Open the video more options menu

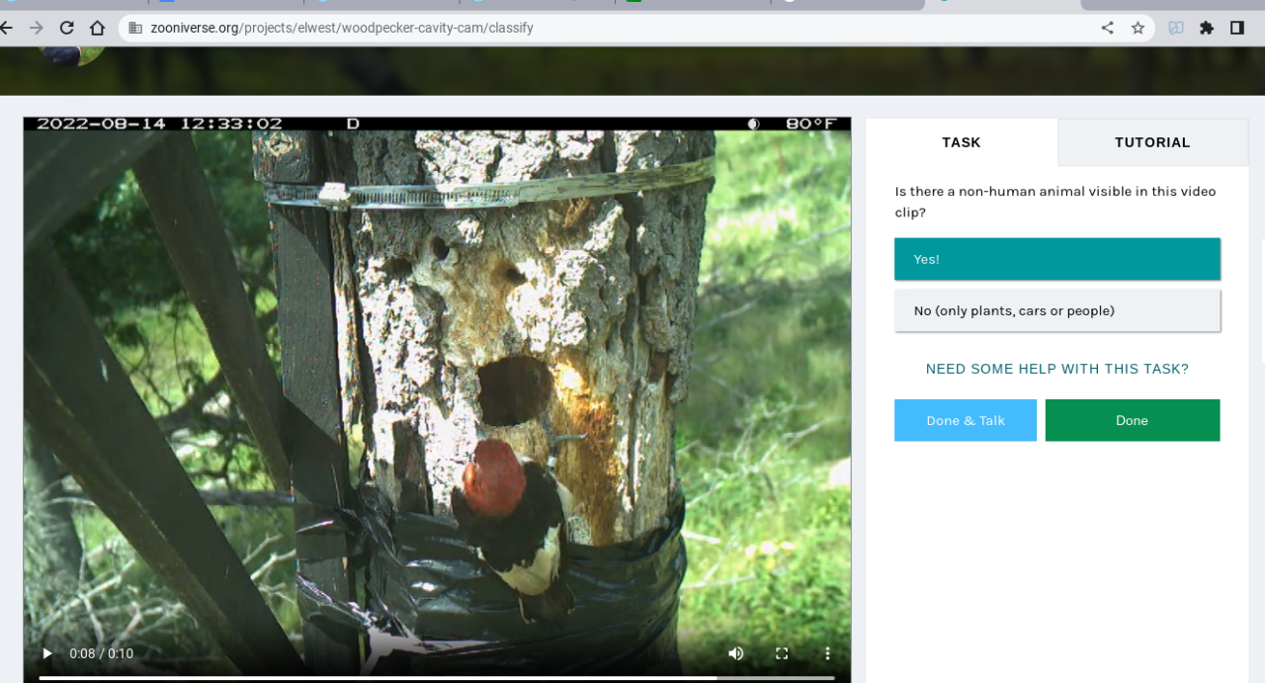pos(827,653)
